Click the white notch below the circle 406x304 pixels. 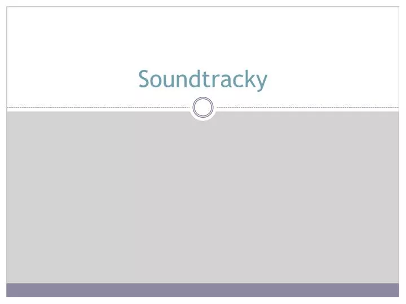coord(203,119)
